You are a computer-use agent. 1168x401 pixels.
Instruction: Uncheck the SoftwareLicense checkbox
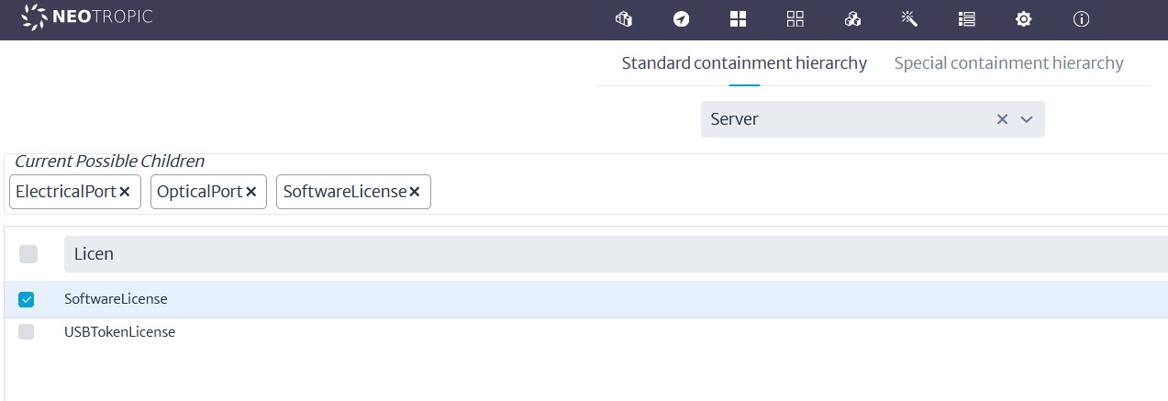click(27, 299)
